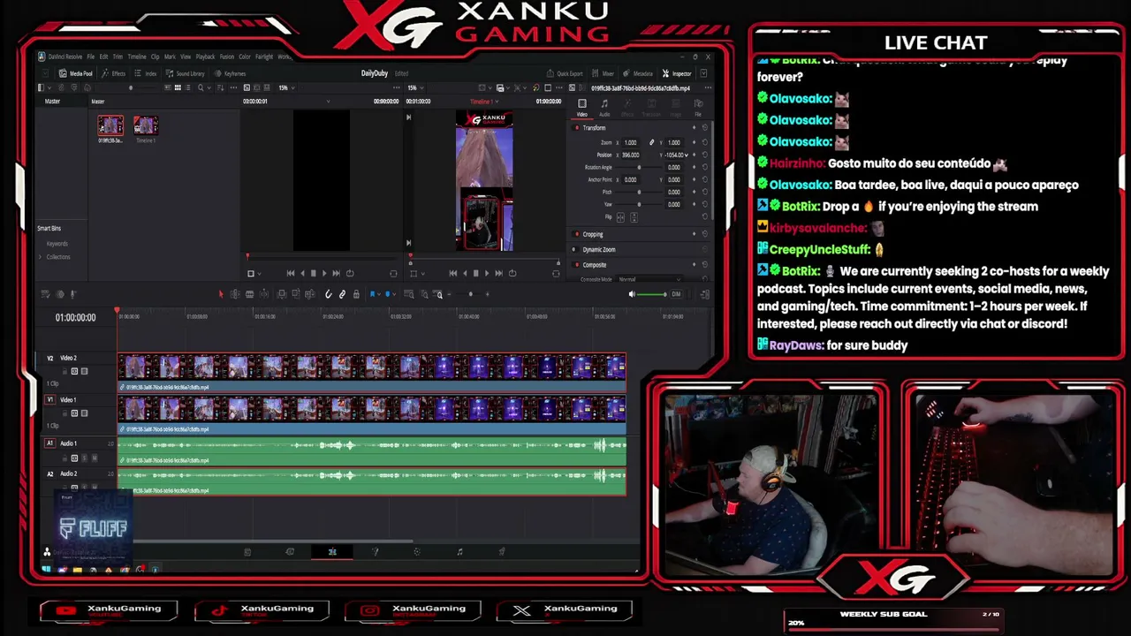Toggle the Composite section enable switch
Screen dimensions: 1131x636
(x=577, y=265)
